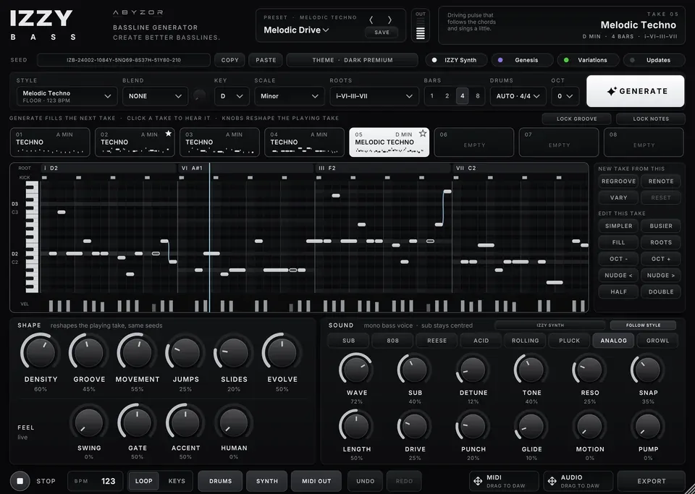The image size is (695, 494).
Task: Click the EXPORT button
Action: [x=652, y=481]
